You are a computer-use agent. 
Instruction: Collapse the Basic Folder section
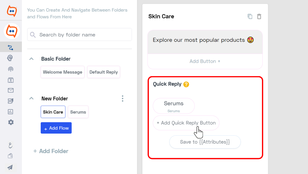[x=31, y=59]
